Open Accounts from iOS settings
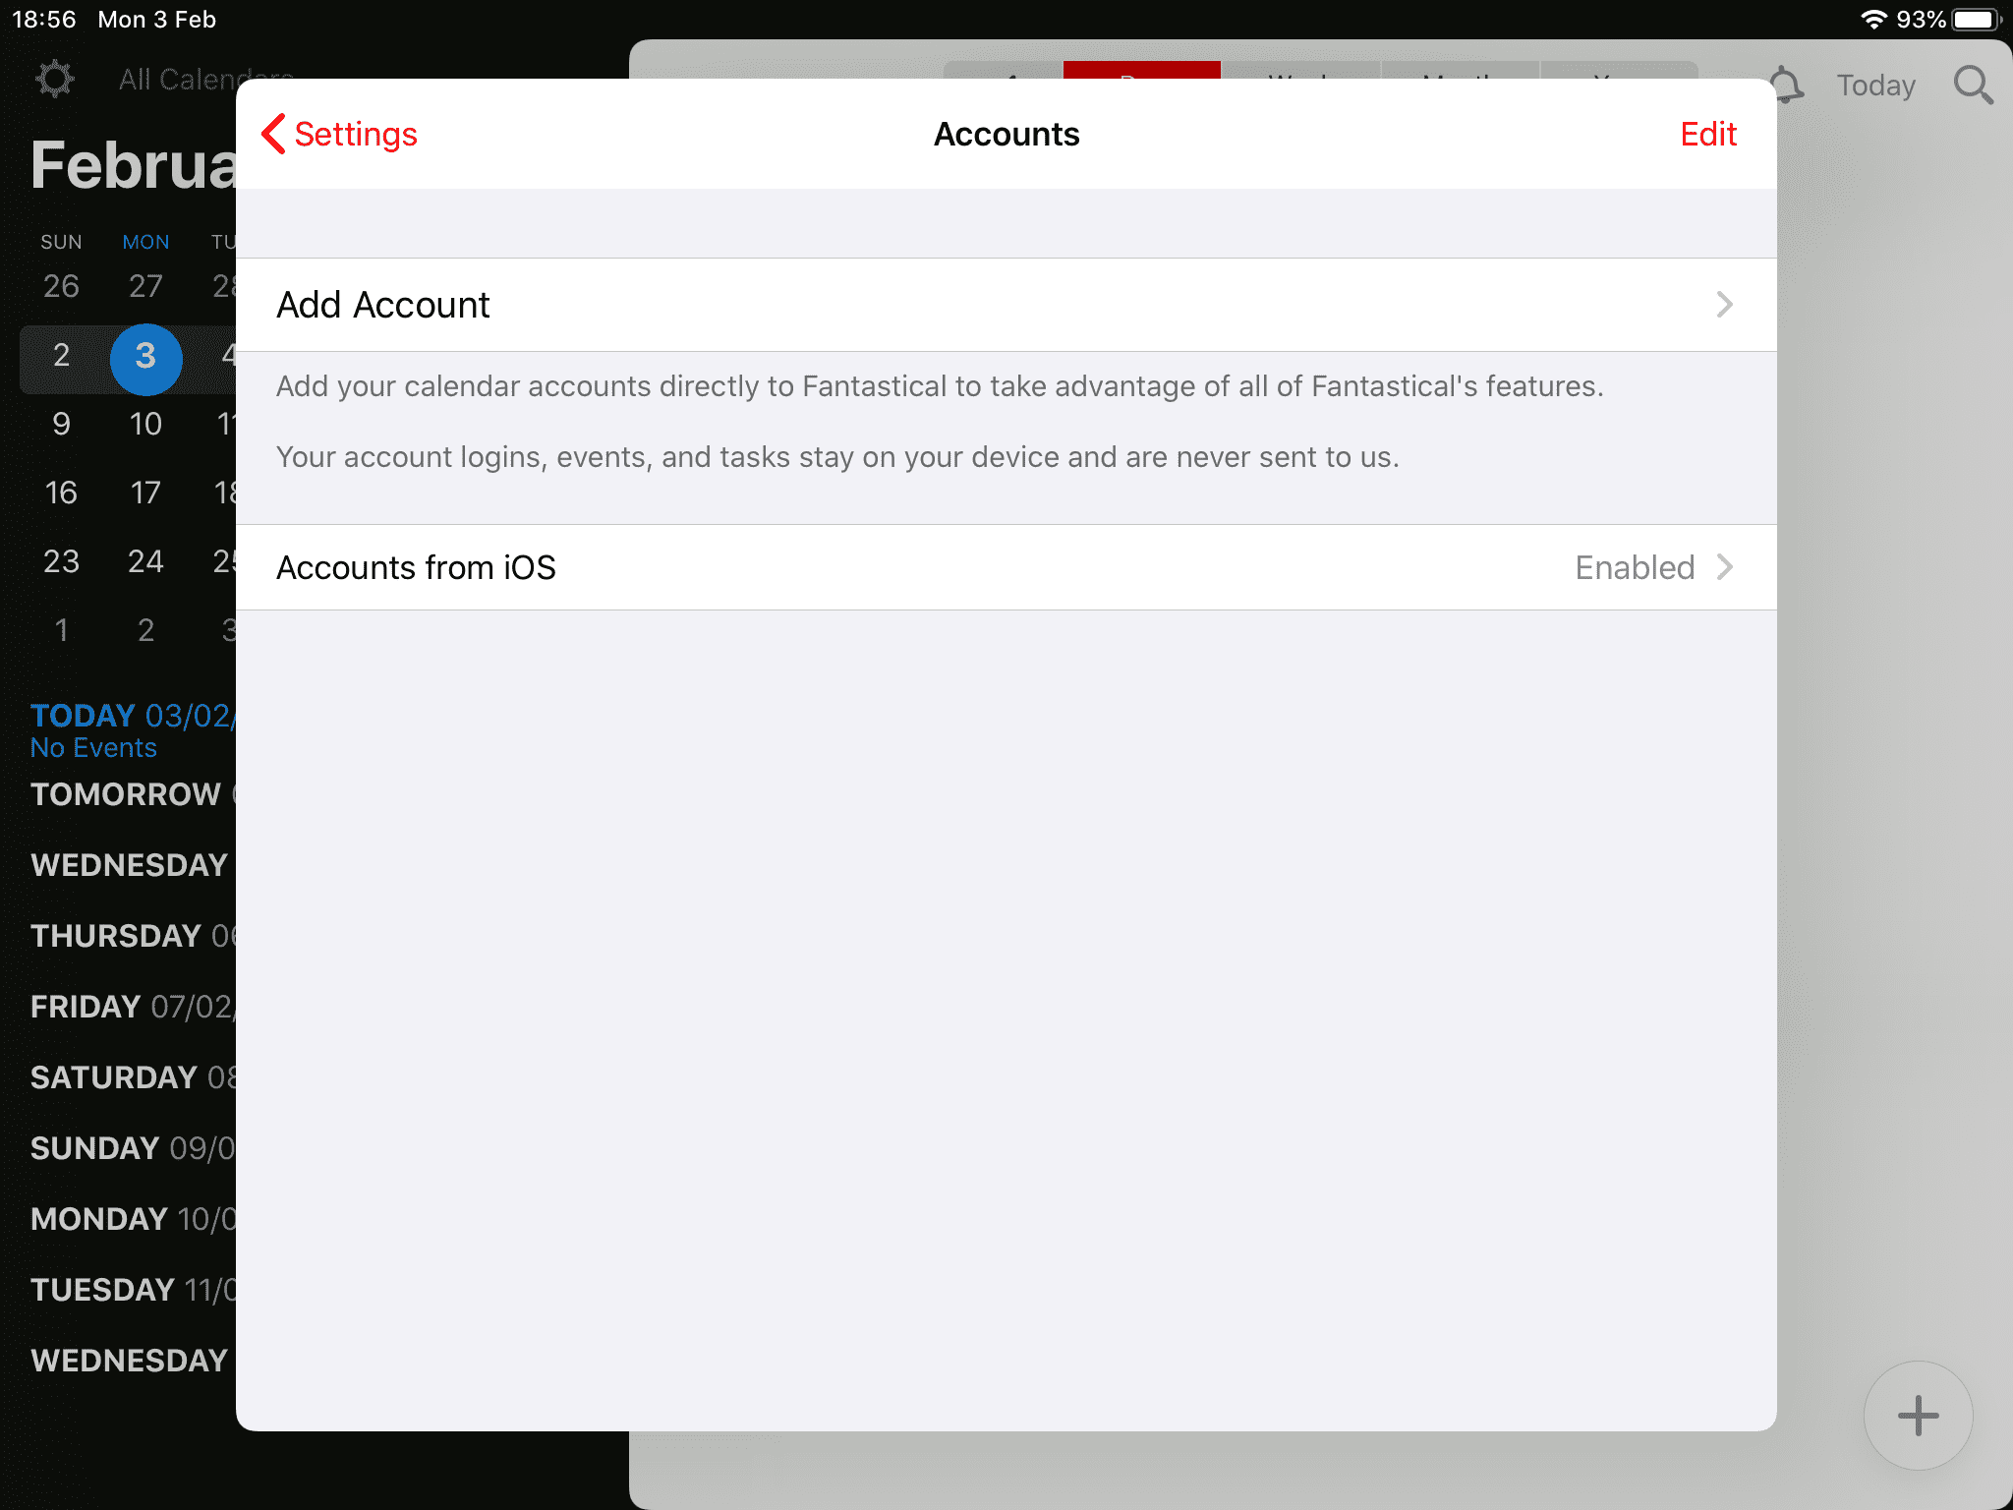This screenshot has height=1510, width=2013. 1006,567
